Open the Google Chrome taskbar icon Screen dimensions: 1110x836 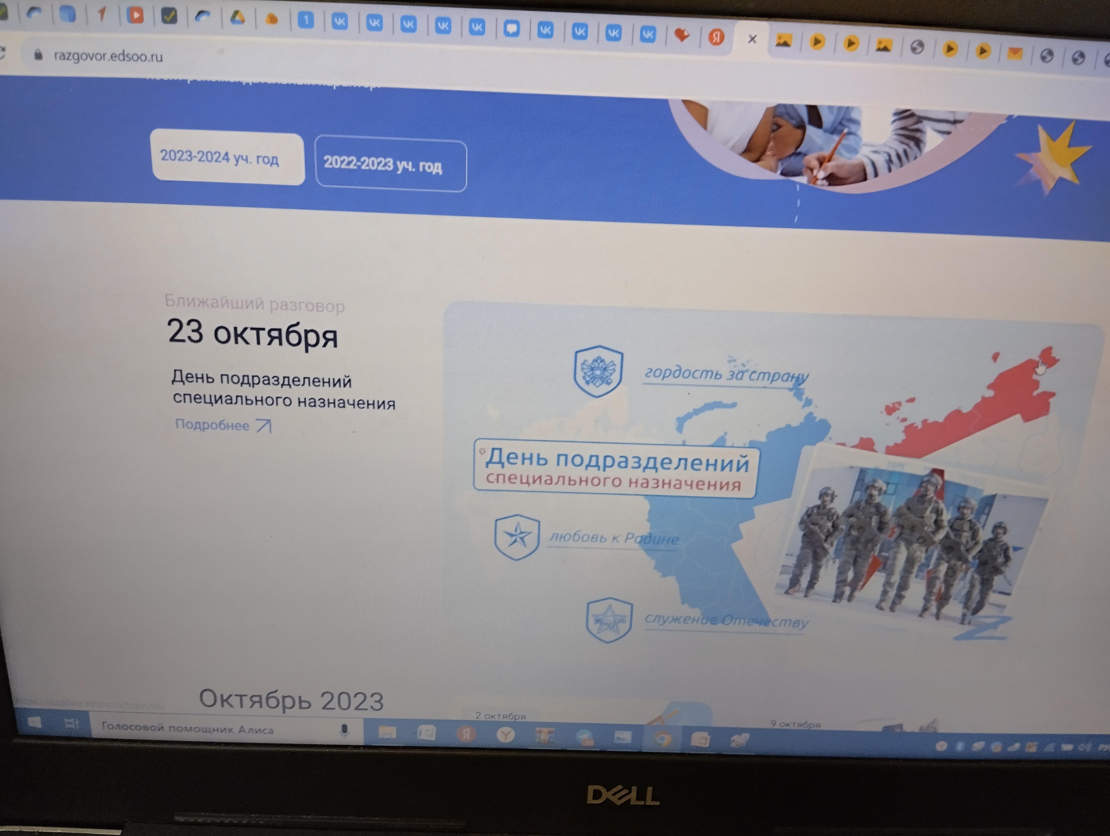click(662, 740)
